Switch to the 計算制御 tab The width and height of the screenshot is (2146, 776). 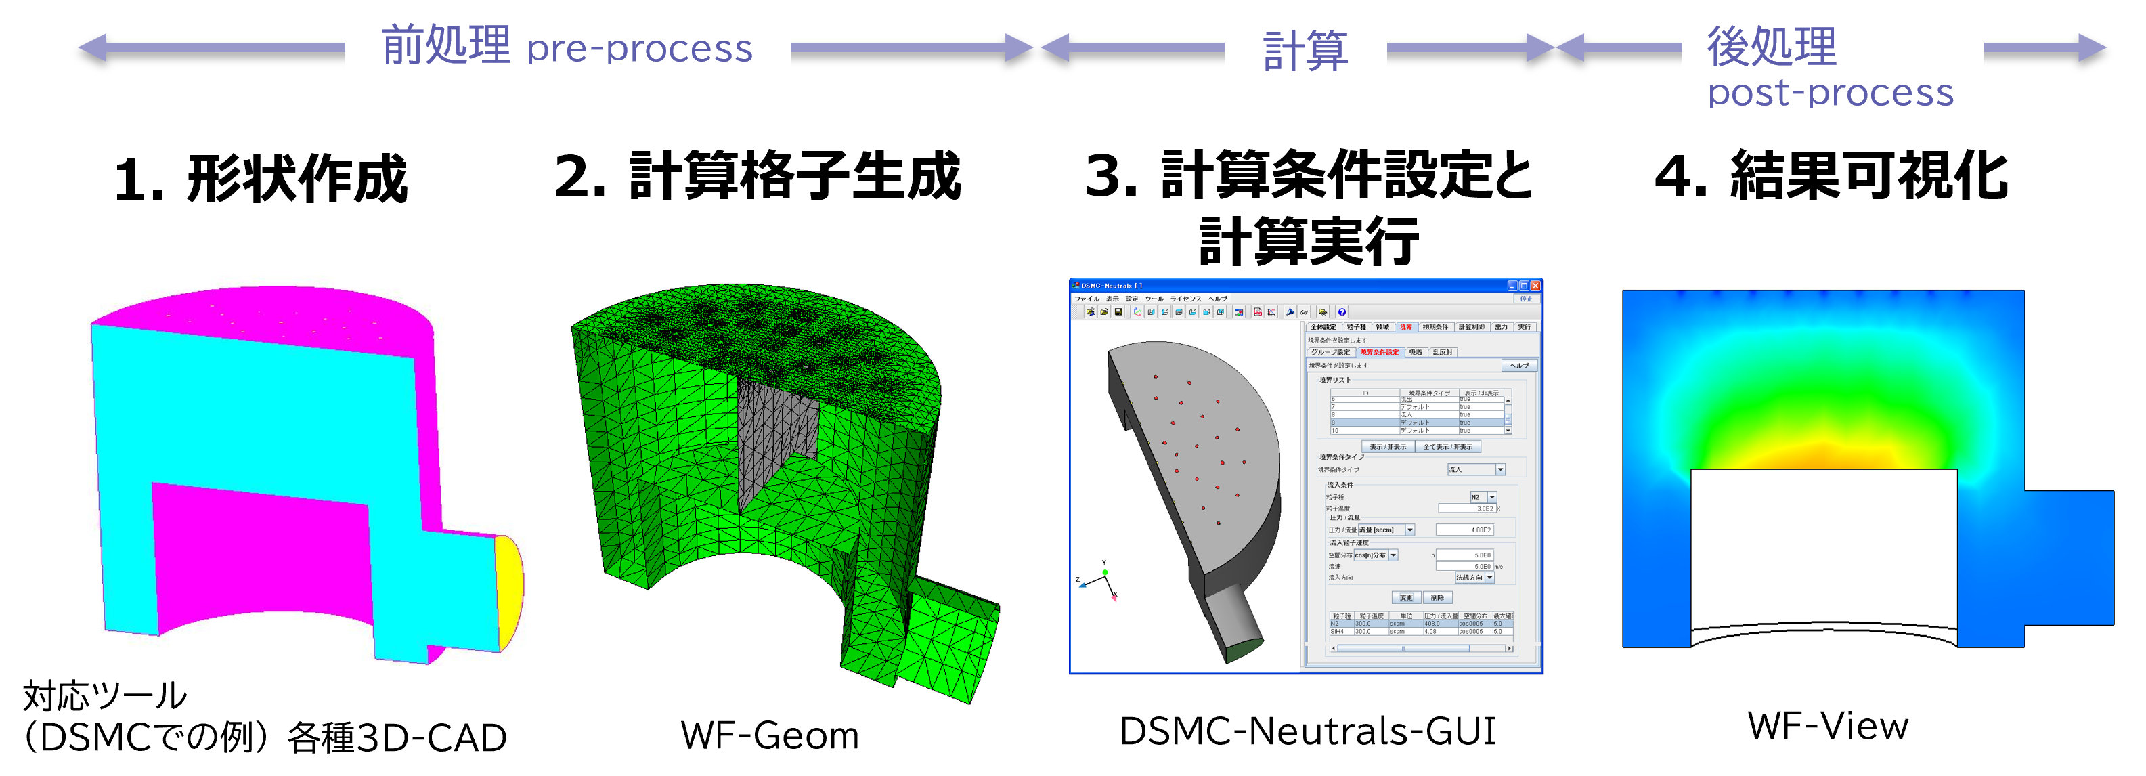click(1472, 328)
